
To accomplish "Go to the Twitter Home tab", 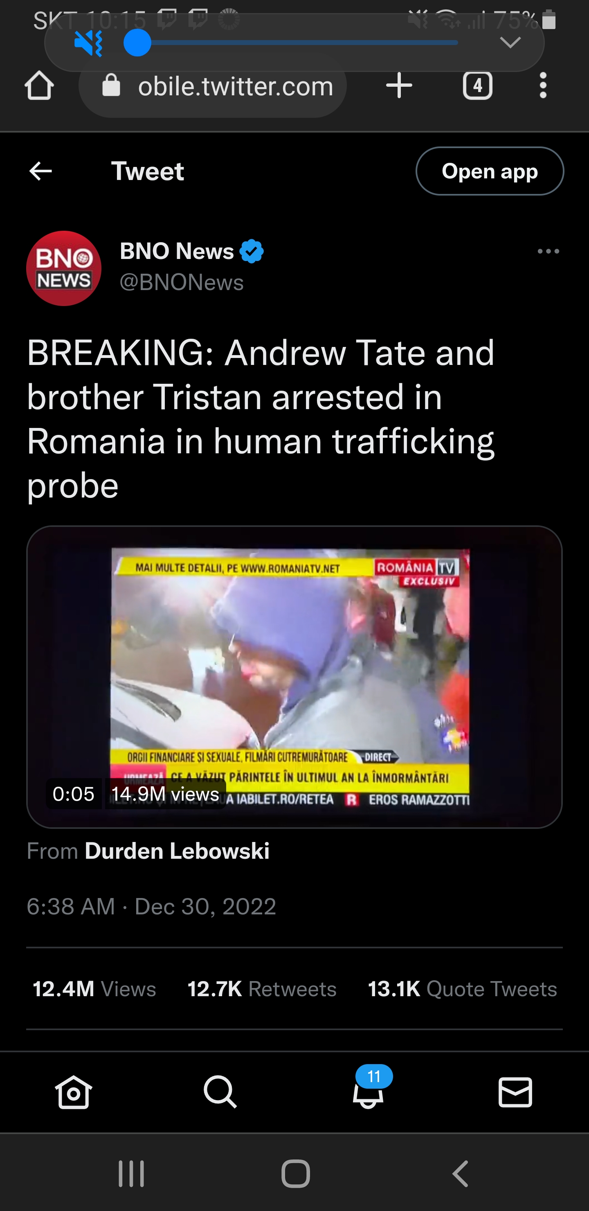I will [73, 1092].
